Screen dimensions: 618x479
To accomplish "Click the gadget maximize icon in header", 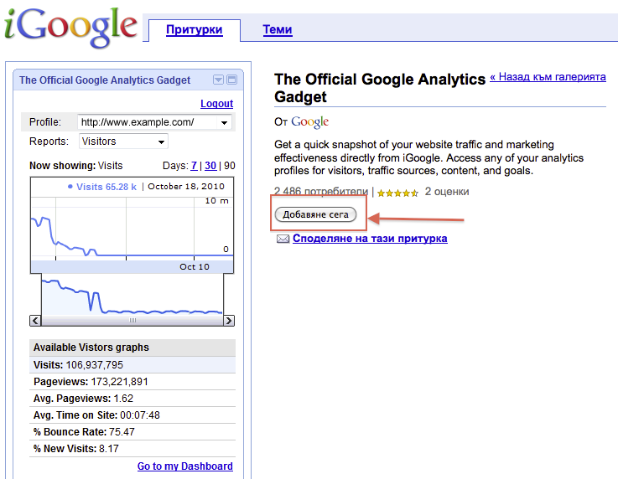I will click(231, 80).
